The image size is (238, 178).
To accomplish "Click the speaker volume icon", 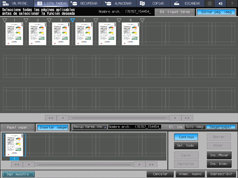I will pos(221,3).
